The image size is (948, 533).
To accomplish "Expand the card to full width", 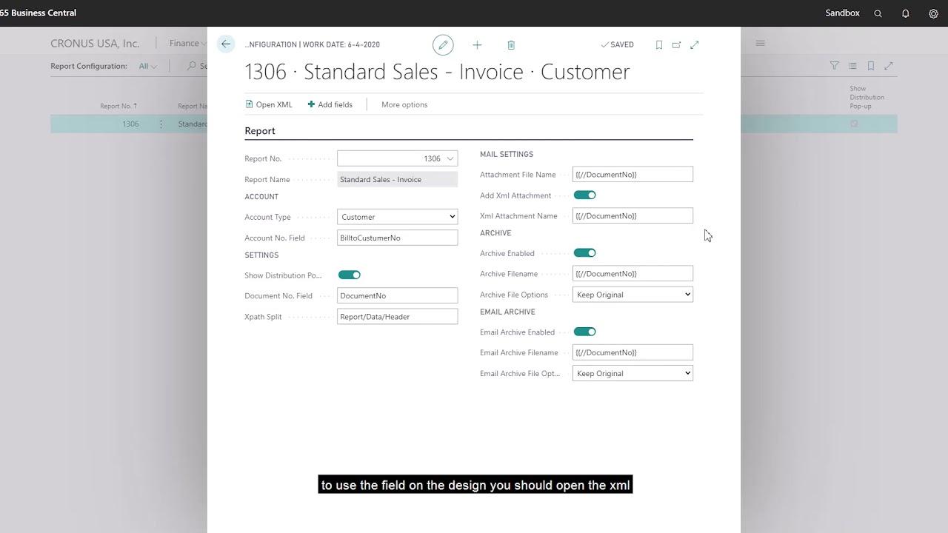I will tap(695, 45).
